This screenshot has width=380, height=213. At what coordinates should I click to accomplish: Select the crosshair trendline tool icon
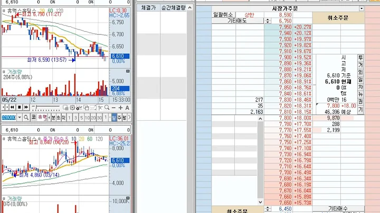pos(100,108)
